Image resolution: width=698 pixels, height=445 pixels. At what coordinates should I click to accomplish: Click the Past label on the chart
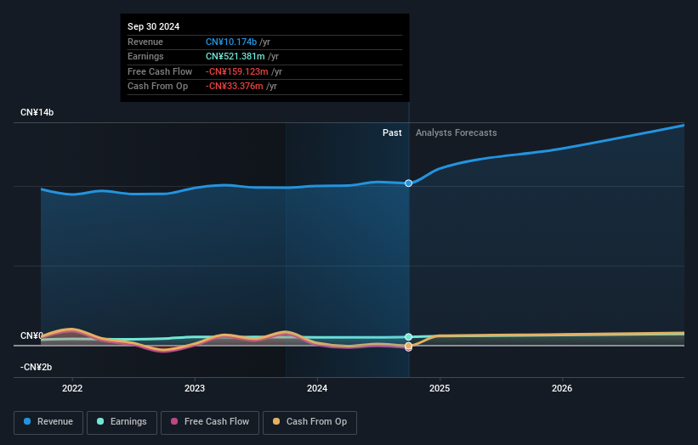click(x=392, y=132)
